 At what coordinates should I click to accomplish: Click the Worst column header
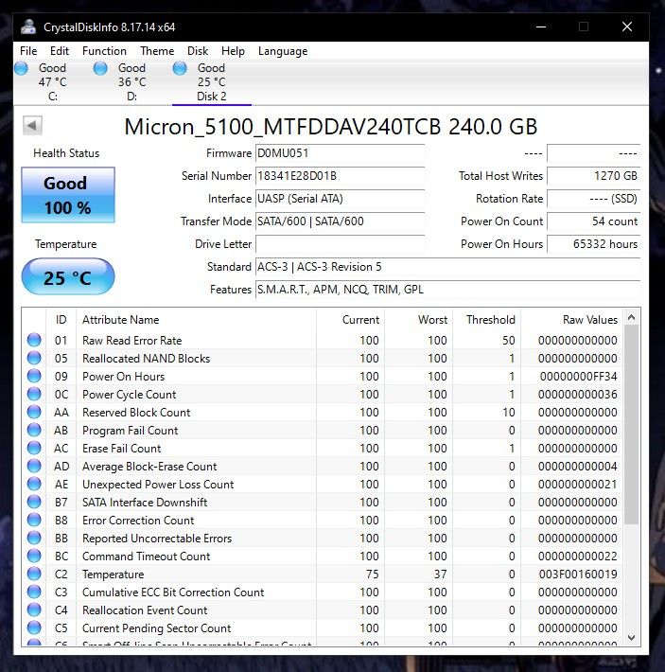[x=419, y=320]
